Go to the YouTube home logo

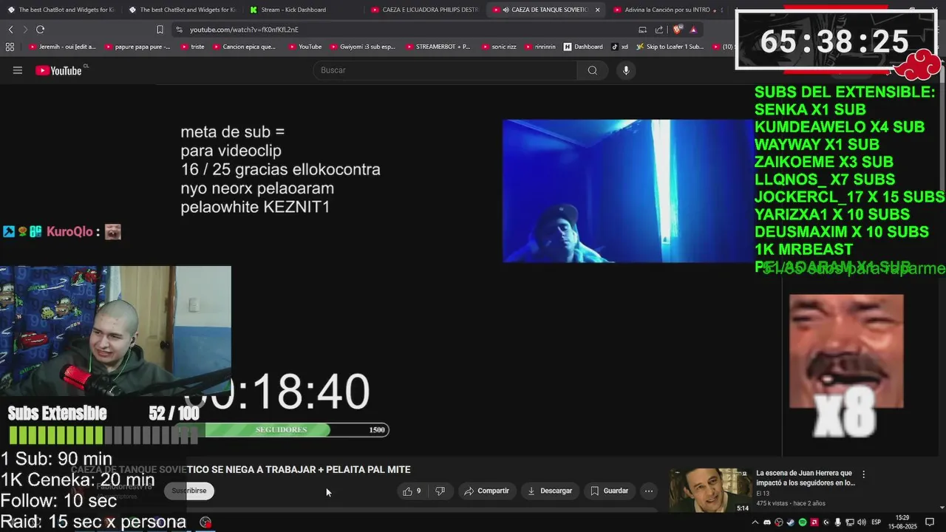coord(60,70)
